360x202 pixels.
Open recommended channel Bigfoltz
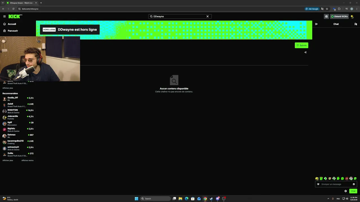18,130
